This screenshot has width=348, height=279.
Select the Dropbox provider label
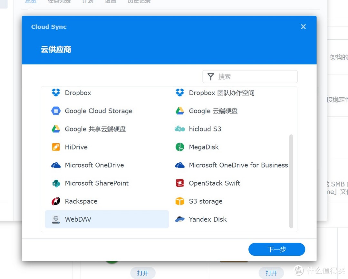click(x=78, y=93)
